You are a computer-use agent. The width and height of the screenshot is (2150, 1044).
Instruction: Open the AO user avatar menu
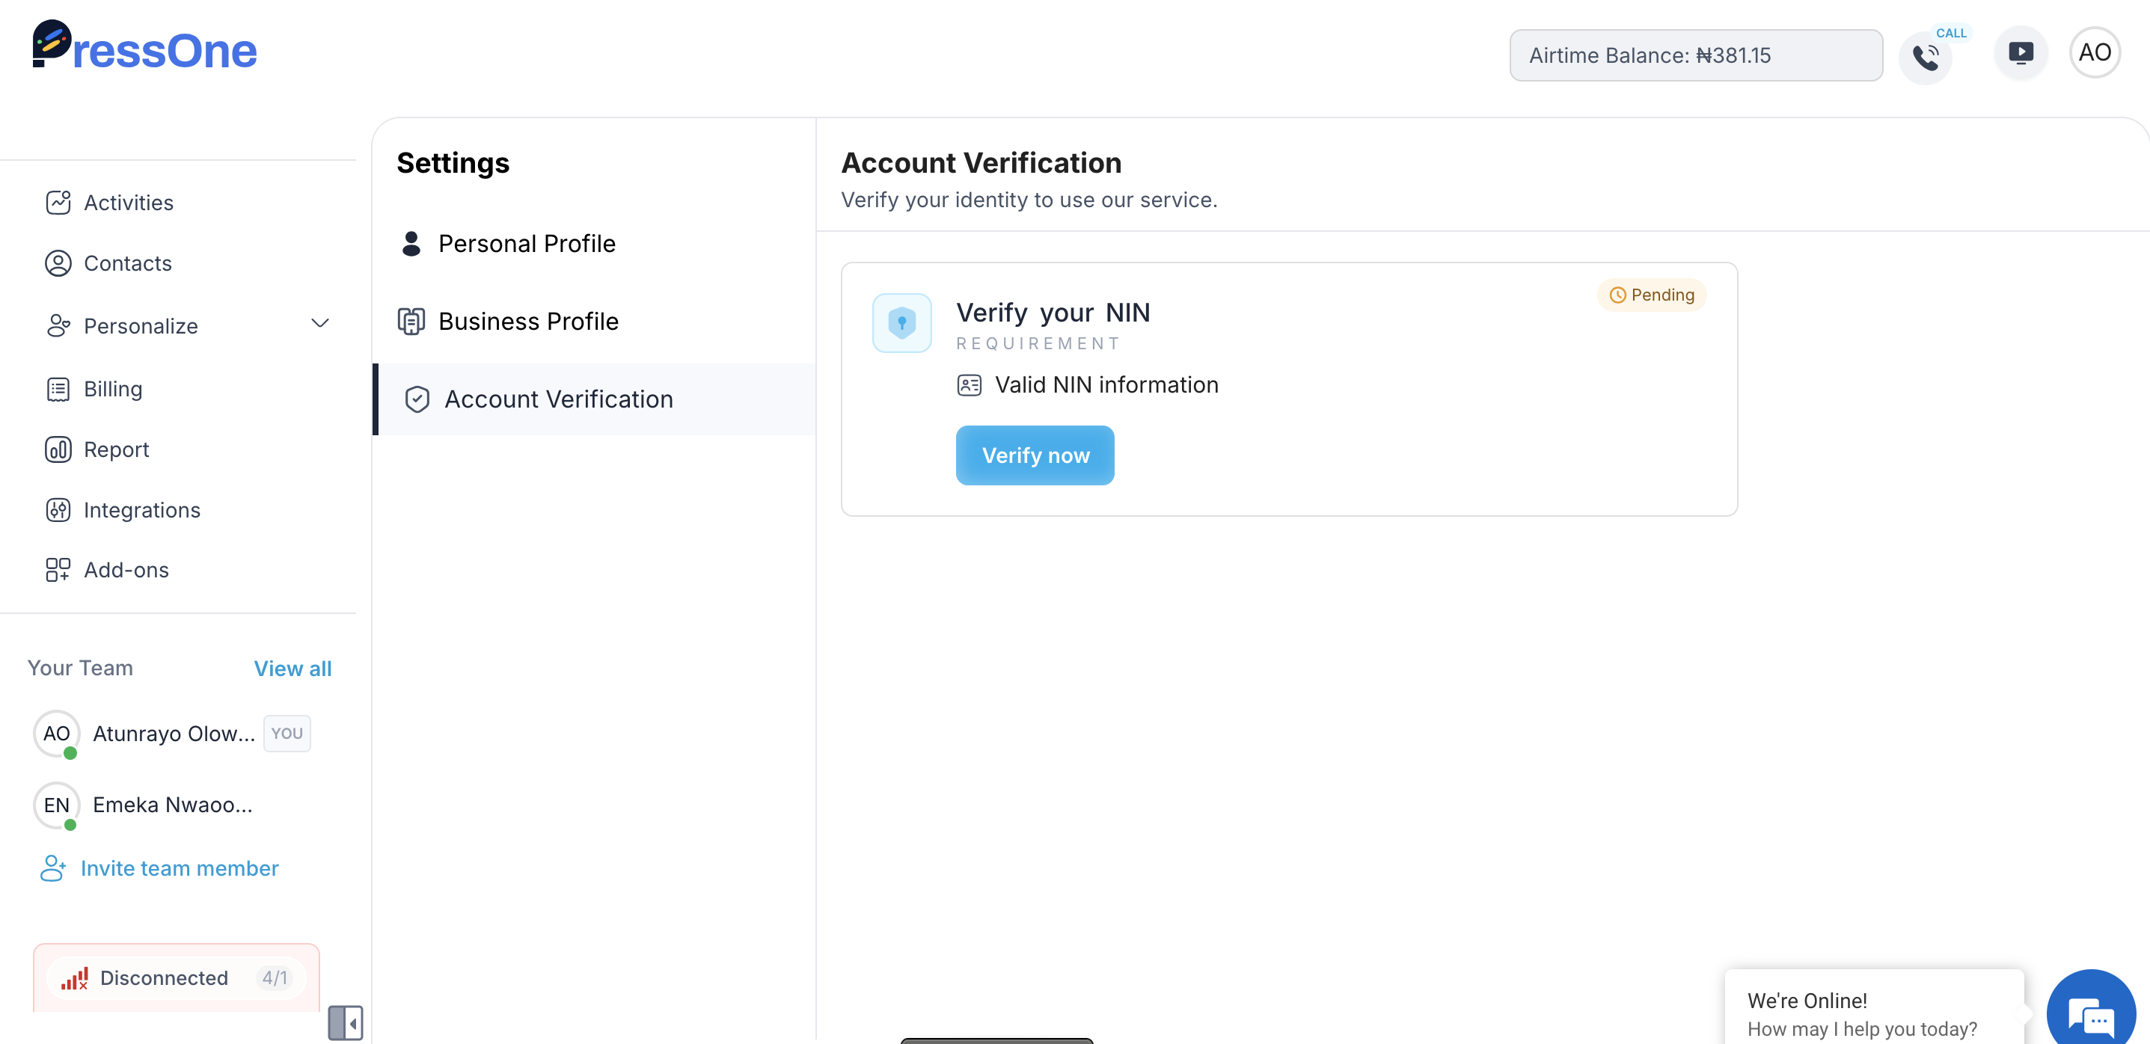point(2095,52)
